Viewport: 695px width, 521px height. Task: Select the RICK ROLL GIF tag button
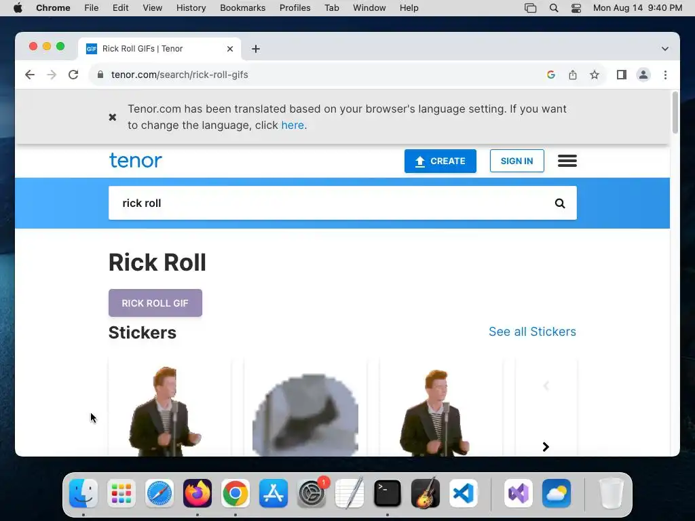point(155,303)
